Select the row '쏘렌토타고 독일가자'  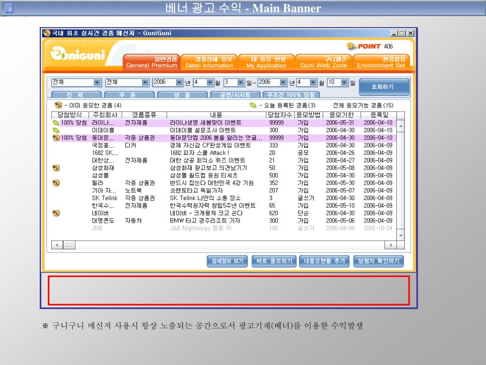(x=224, y=191)
